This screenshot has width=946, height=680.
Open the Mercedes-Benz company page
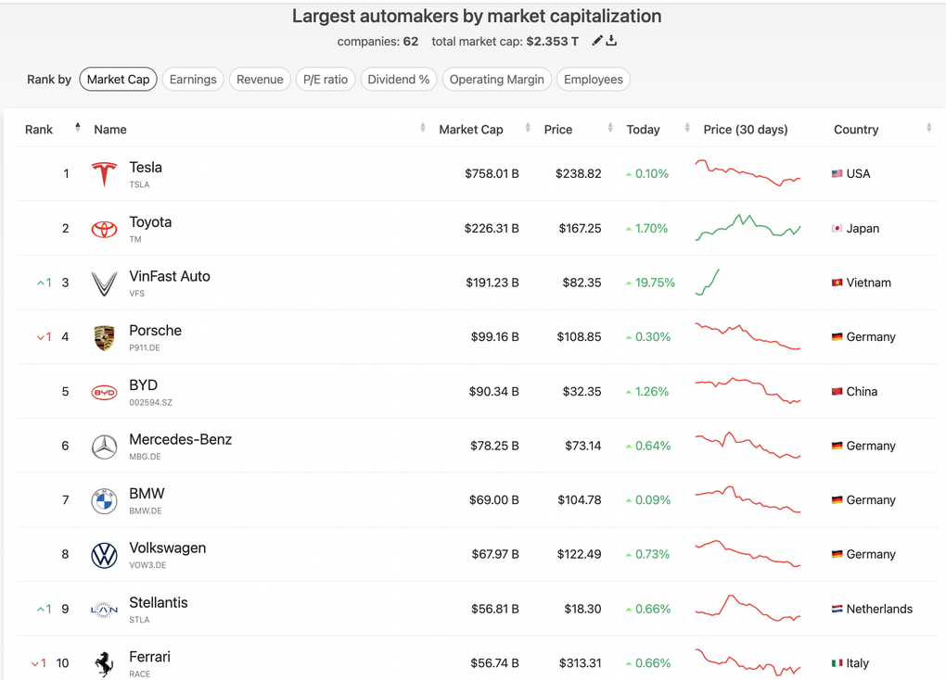click(x=181, y=439)
